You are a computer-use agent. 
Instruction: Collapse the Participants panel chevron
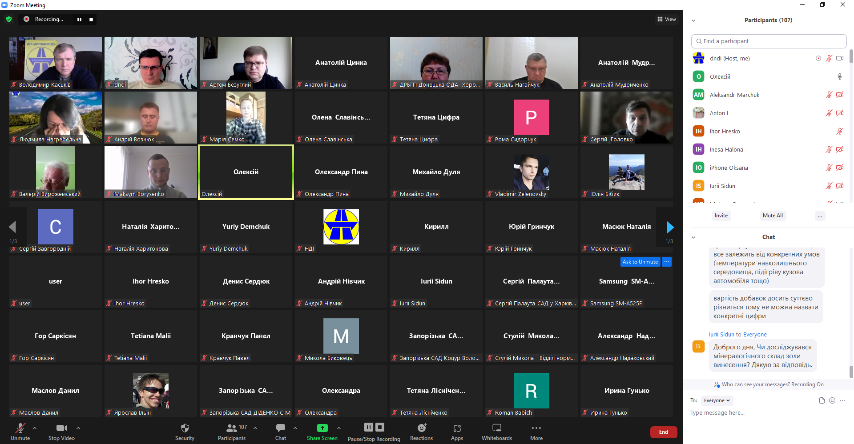tap(693, 20)
